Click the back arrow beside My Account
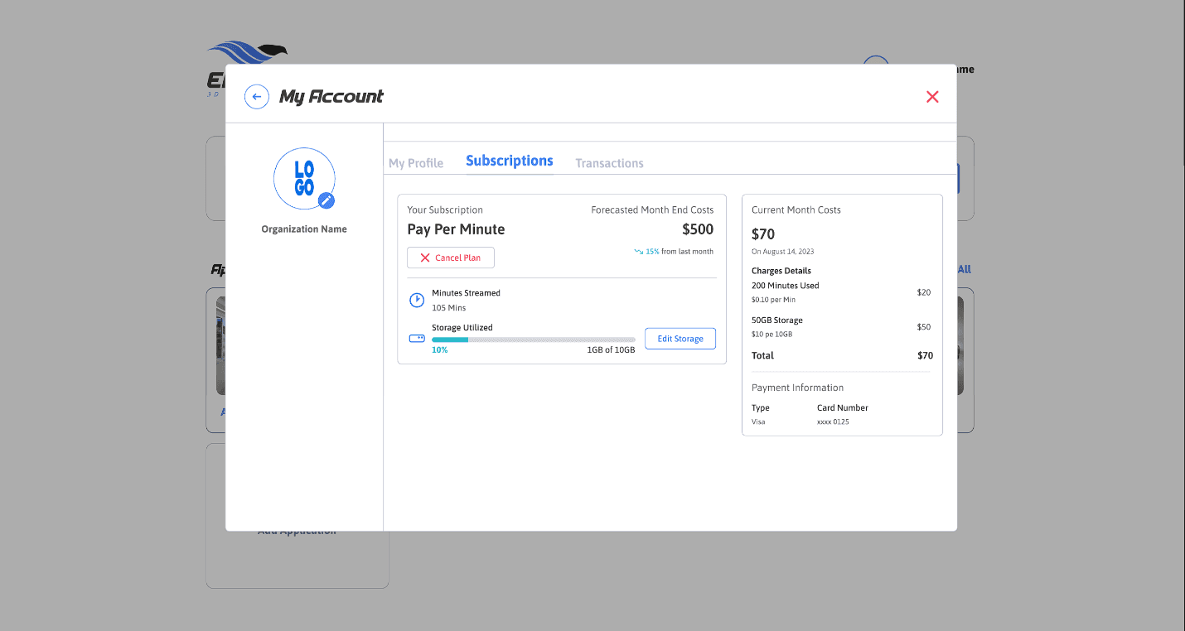Image resolution: width=1185 pixels, height=631 pixels. click(x=257, y=97)
